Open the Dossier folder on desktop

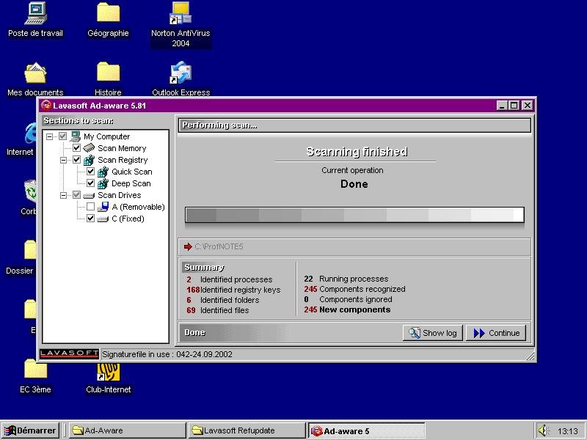coord(30,250)
